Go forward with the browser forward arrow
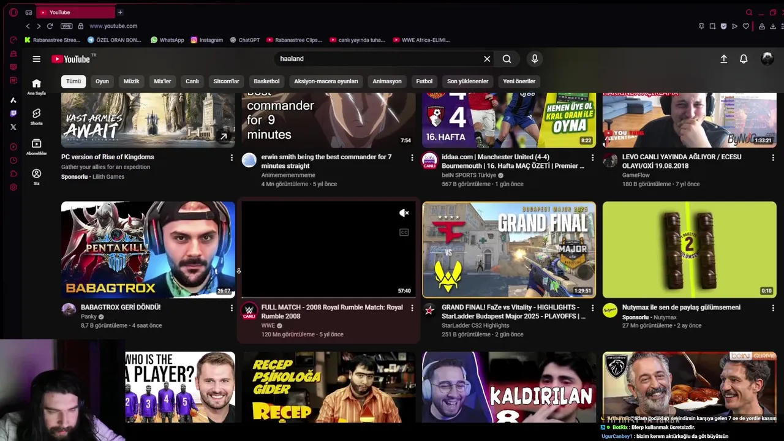The image size is (784, 441). [39, 26]
